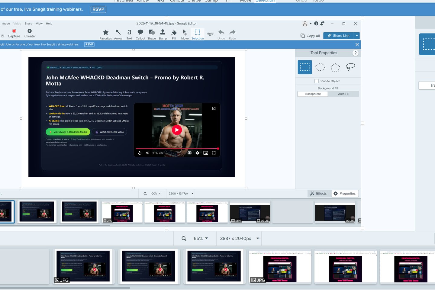Click the magnifier icon beside 65%

pyautogui.click(x=184, y=239)
